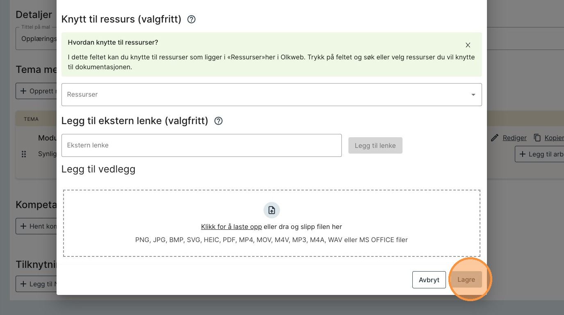The width and height of the screenshot is (564, 315).
Task: Click the Rediger pencil icon
Action: click(495, 138)
